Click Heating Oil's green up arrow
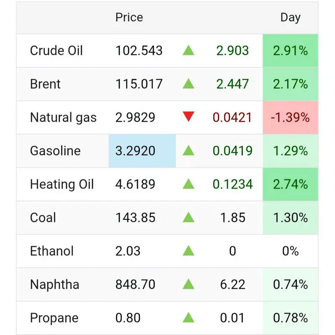This screenshot has height=335, width=335. tap(188, 184)
